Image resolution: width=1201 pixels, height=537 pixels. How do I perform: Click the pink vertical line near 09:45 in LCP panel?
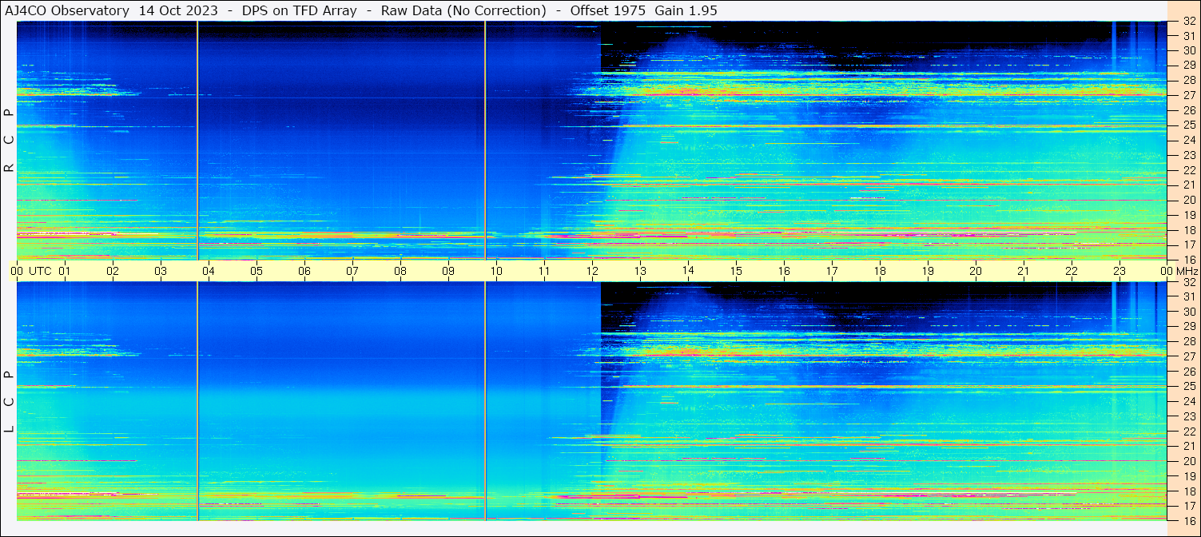pyautogui.click(x=485, y=400)
